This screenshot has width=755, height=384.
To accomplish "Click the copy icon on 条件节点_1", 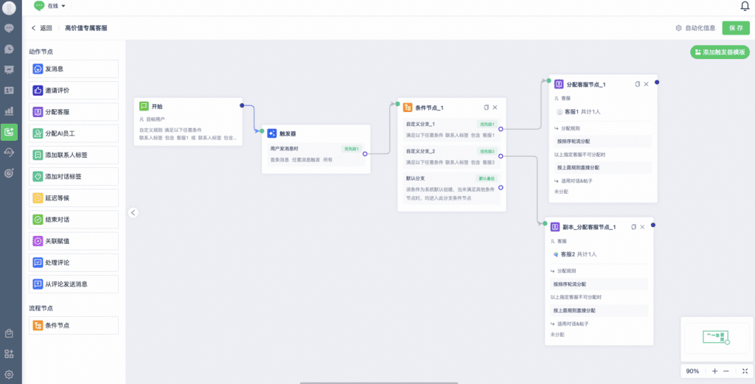I will click(486, 108).
